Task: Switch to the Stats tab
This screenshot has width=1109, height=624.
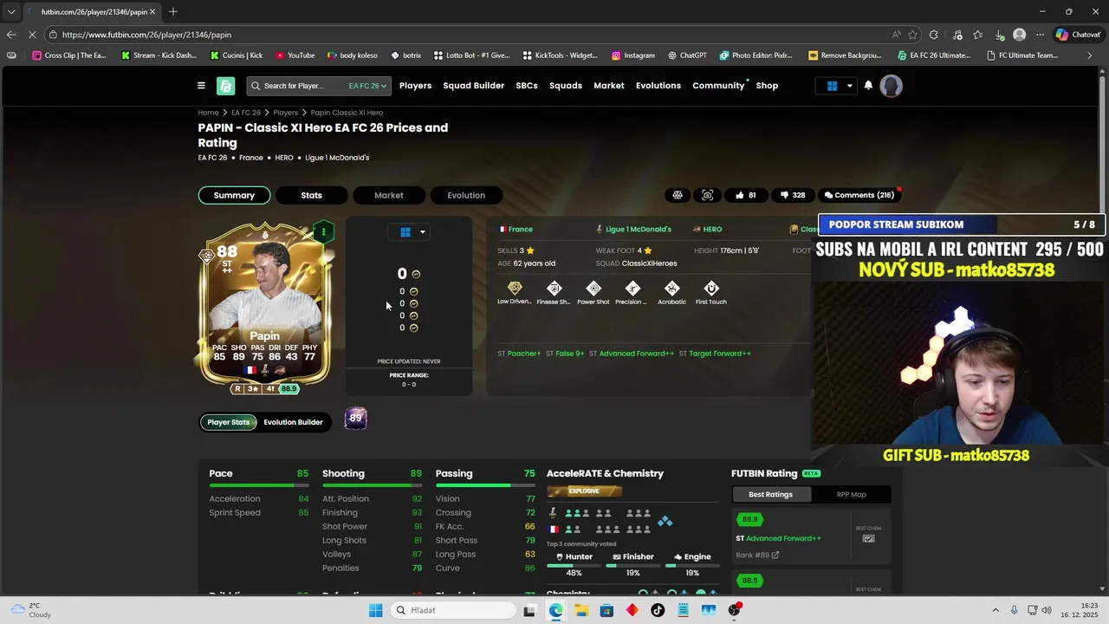Action: click(311, 195)
